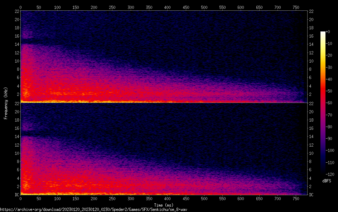Click the middle of the color scale bar
The height and width of the screenshot is (212, 338).
[323, 103]
